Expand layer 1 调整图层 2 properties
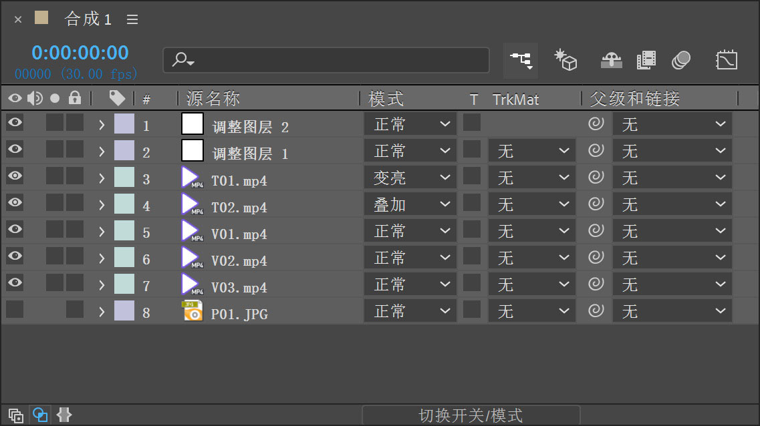 coord(102,125)
